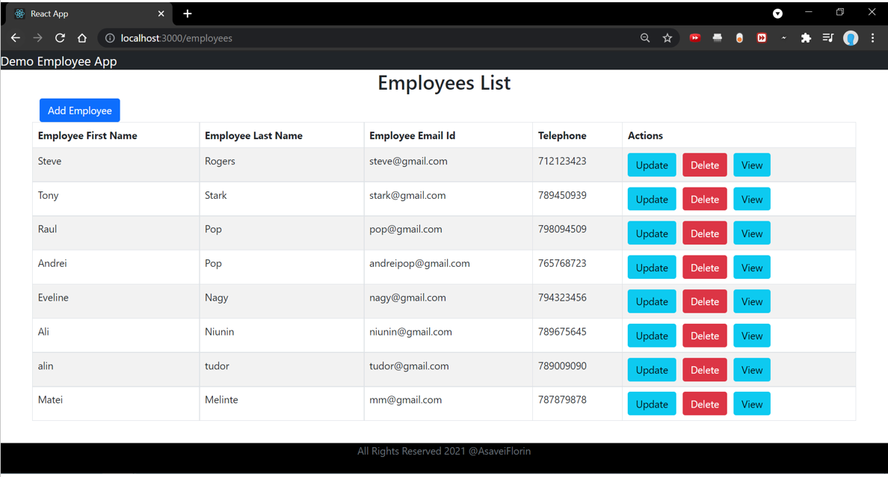Delete the Andrei Pop record
The image size is (888, 477).
[705, 268]
